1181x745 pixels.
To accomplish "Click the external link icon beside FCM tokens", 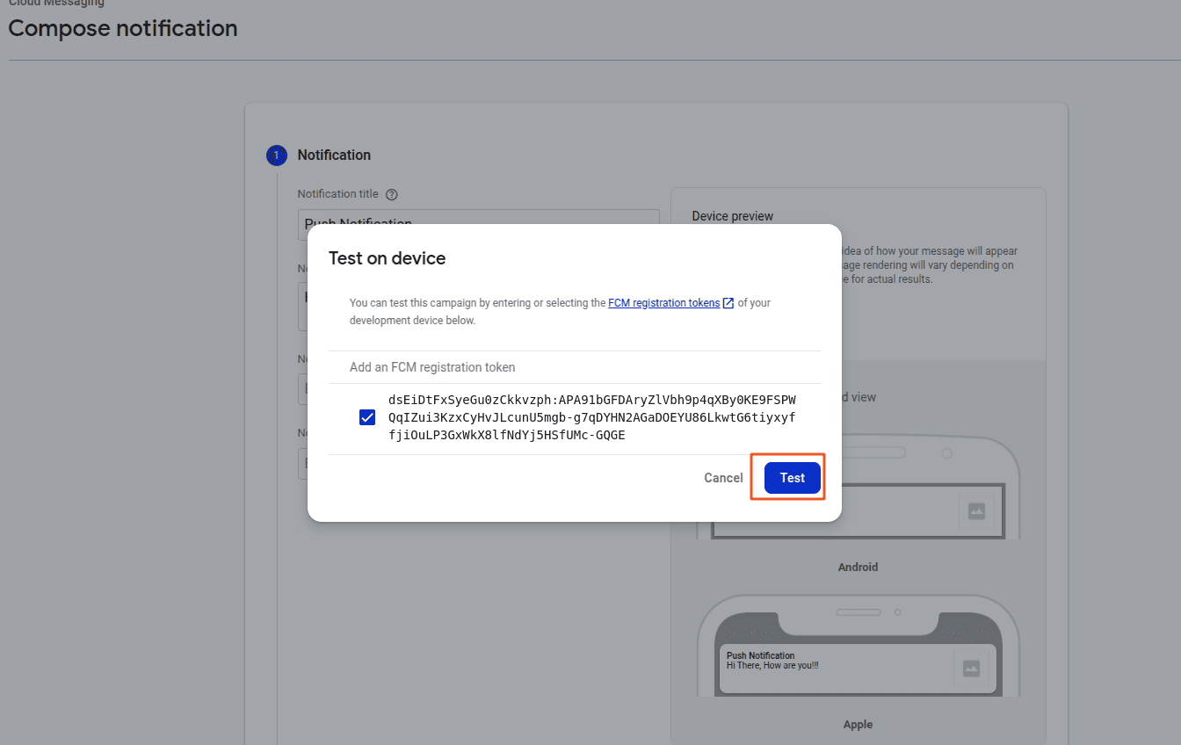I will coord(728,303).
